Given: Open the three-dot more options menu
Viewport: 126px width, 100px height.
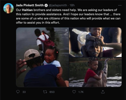Looking at the screenshot, I should [120, 5].
